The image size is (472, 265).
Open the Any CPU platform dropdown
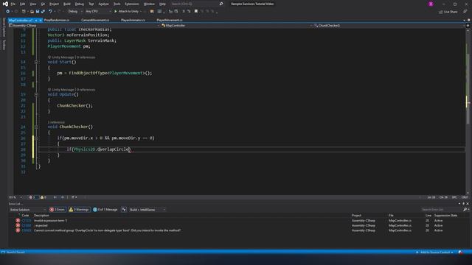pos(98,12)
